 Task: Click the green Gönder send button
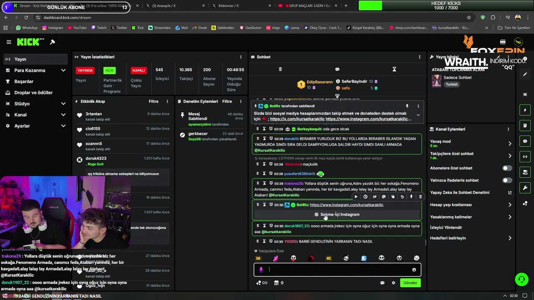click(410, 283)
